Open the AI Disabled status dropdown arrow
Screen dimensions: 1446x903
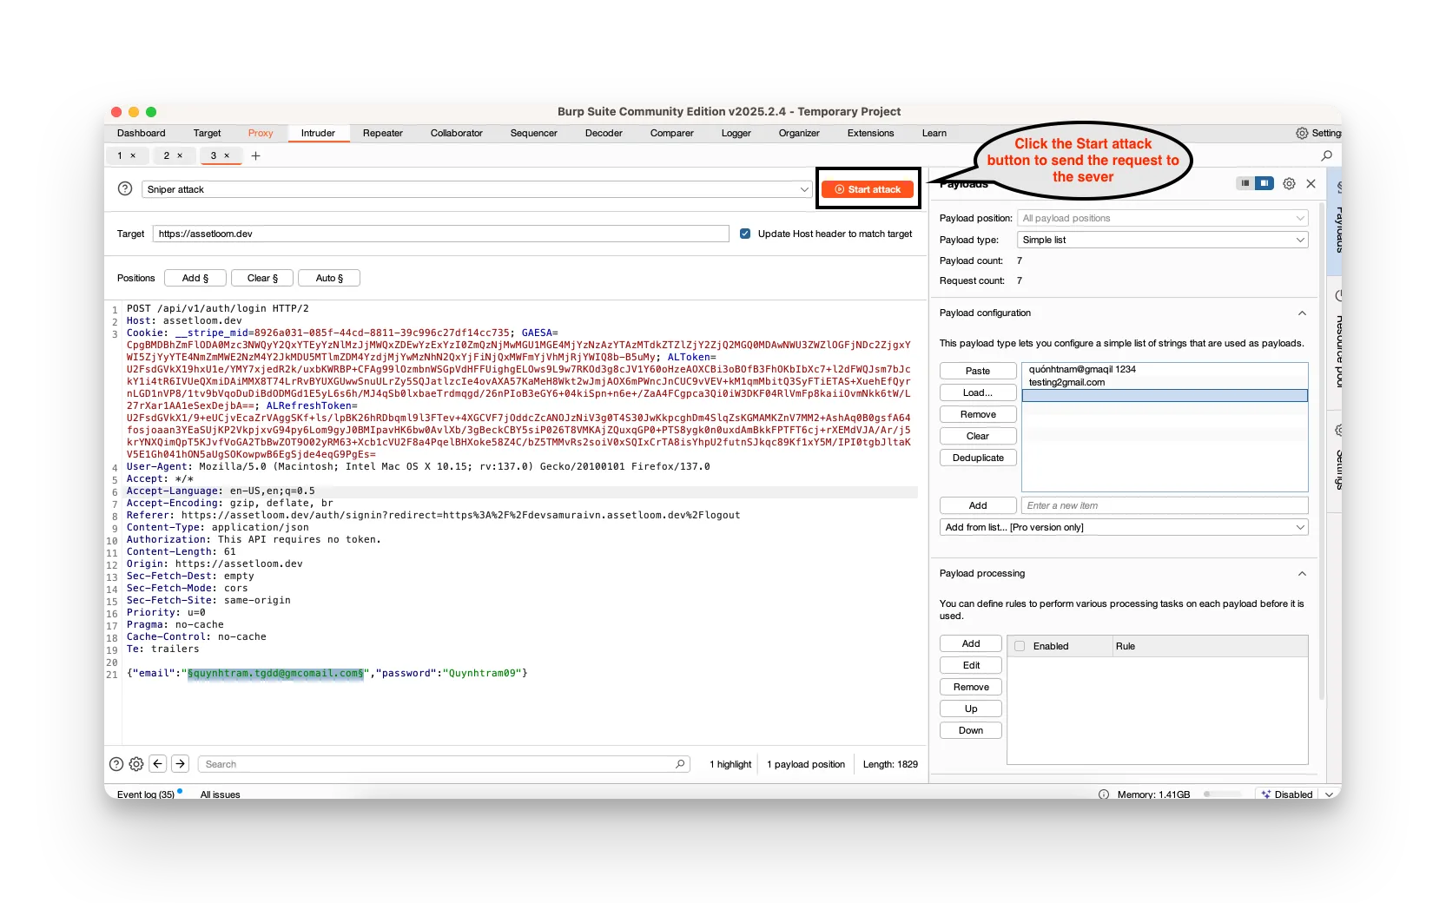[x=1329, y=794]
